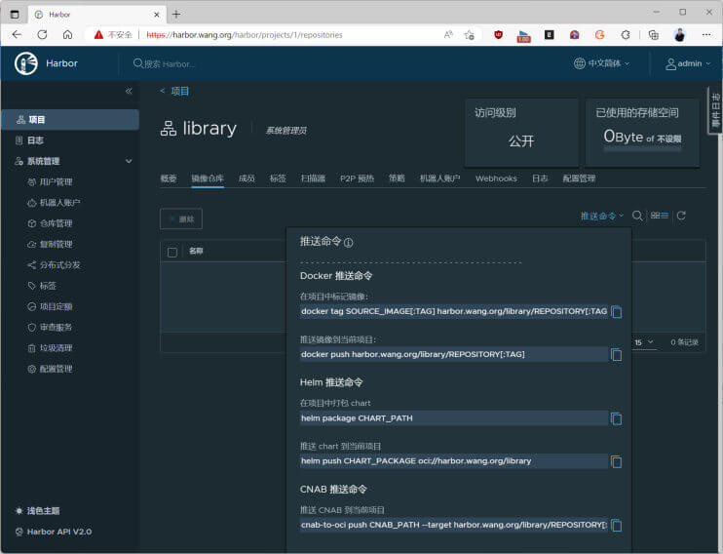This screenshot has width=723, height=554.
Task: Click the Harbor logo icon
Action: 25,63
